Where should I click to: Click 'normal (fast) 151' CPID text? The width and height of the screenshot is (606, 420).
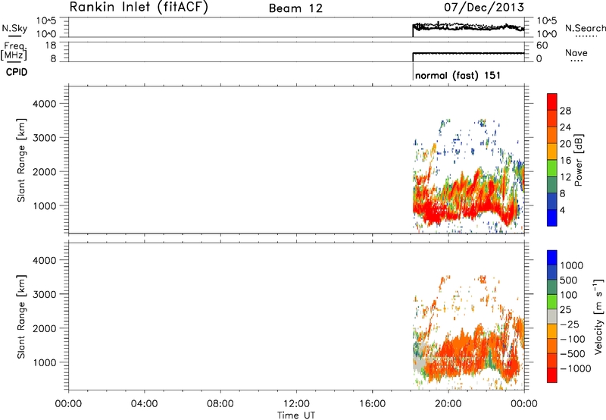(x=458, y=75)
